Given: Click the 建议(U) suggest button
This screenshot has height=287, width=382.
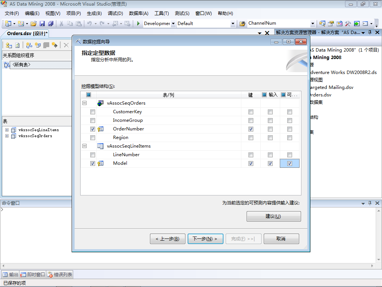Looking at the screenshot, I should pyautogui.click(x=273, y=216).
